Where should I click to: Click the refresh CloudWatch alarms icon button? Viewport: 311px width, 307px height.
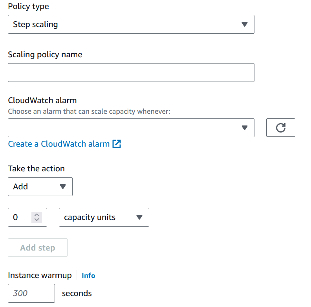click(280, 128)
